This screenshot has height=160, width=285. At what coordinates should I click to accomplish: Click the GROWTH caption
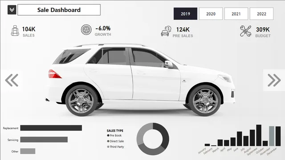(x=103, y=35)
